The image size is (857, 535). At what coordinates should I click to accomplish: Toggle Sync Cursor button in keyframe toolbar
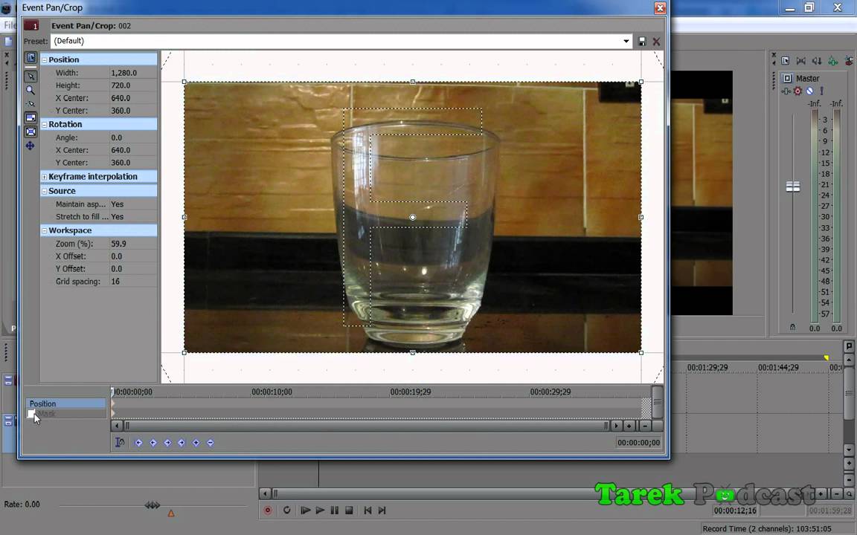[120, 443]
